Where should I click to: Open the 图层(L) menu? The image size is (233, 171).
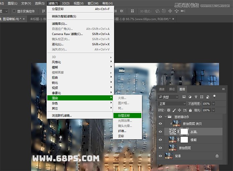(x=12, y=3)
